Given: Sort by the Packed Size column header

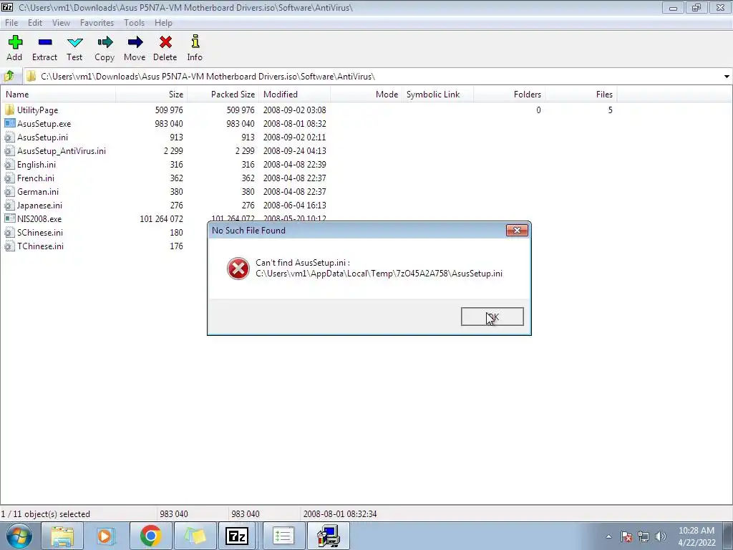Looking at the screenshot, I should coord(223,94).
